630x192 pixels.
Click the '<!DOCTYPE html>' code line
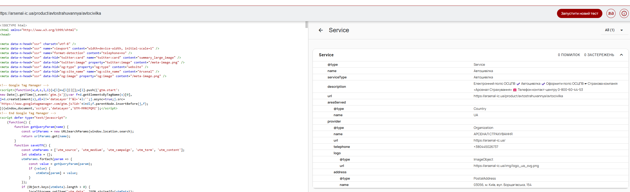pos(13,25)
